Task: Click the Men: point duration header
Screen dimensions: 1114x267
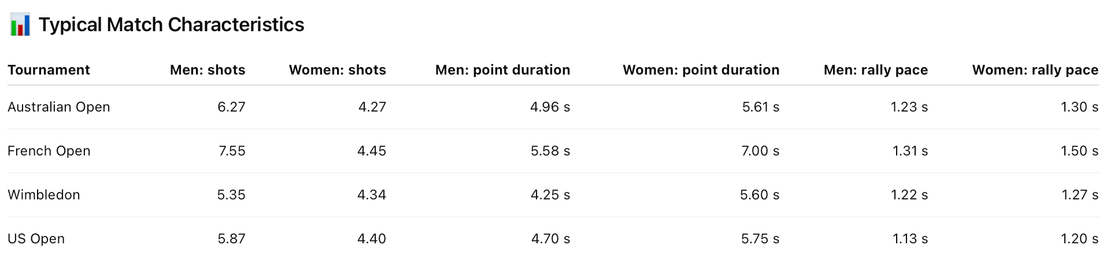Action: [x=503, y=70]
